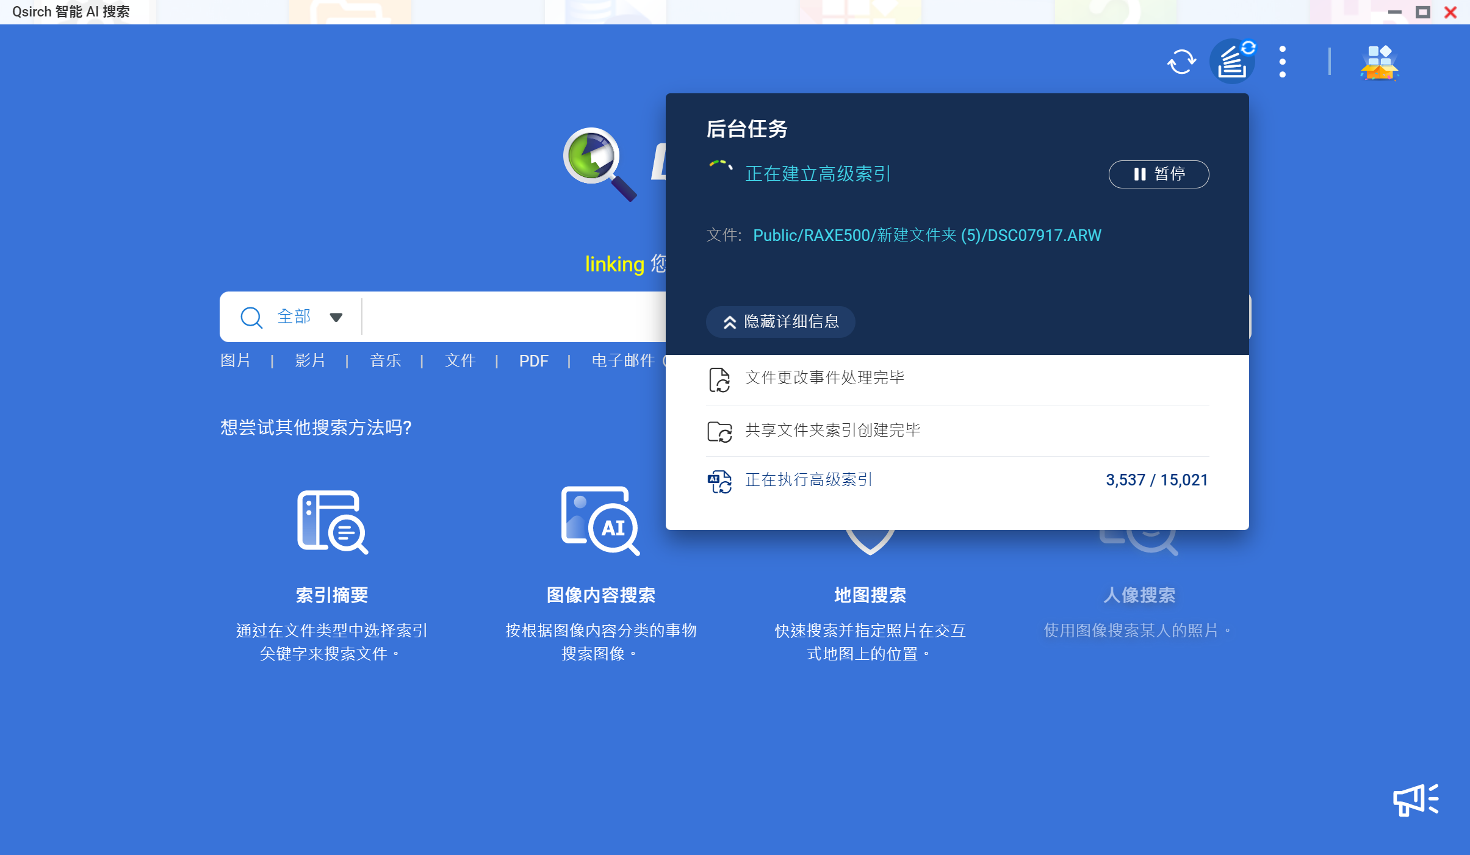Viewport: 1470px width, 855px height.
Task: Choose the 音乐 filter tab
Action: [385, 360]
